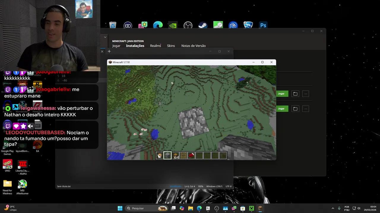Select the red bed in the hotbar
The height and width of the screenshot is (213, 380).
tap(191, 156)
